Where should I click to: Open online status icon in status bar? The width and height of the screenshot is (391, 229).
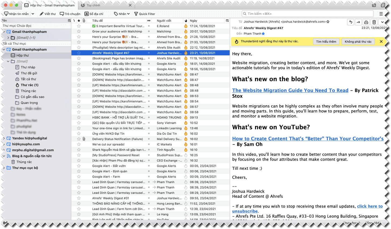click(x=5, y=223)
